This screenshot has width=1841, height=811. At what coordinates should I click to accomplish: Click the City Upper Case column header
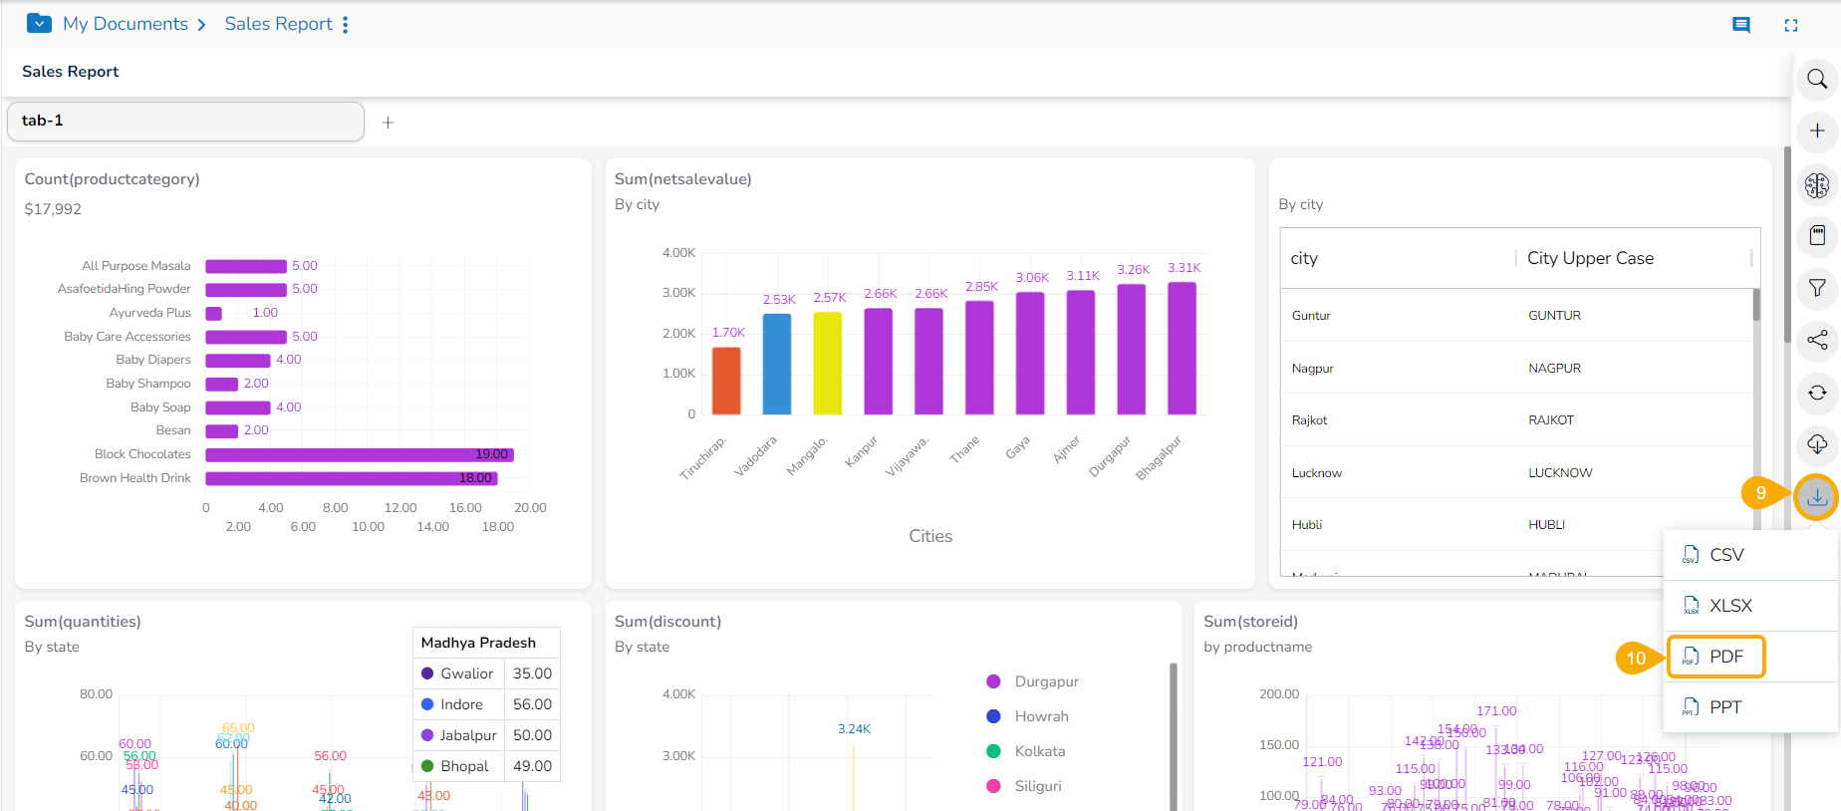[x=1590, y=258]
